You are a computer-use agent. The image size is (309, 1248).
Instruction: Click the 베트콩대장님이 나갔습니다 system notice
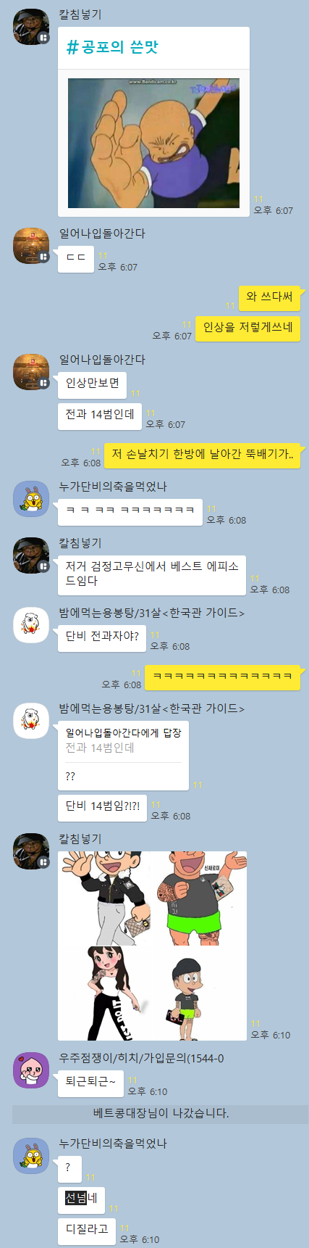pyautogui.click(x=161, y=1113)
